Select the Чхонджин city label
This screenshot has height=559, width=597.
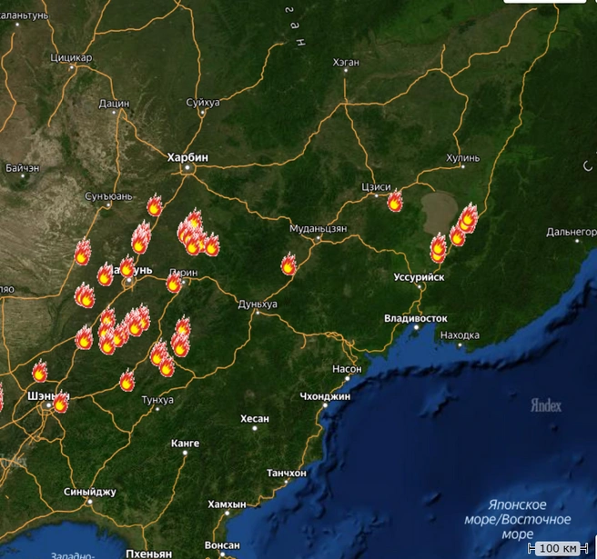pos(325,396)
